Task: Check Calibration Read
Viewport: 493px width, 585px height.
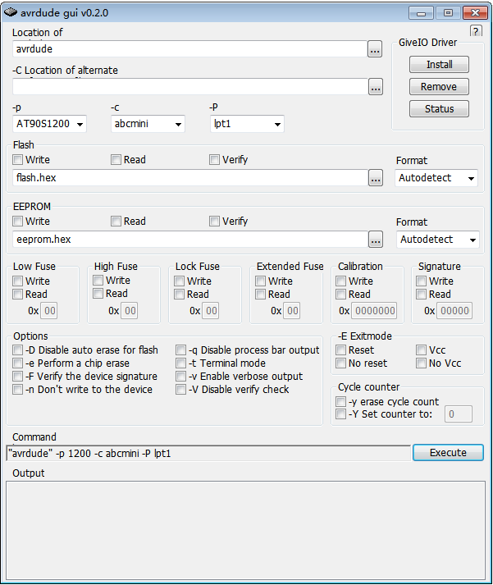Action: (x=341, y=295)
